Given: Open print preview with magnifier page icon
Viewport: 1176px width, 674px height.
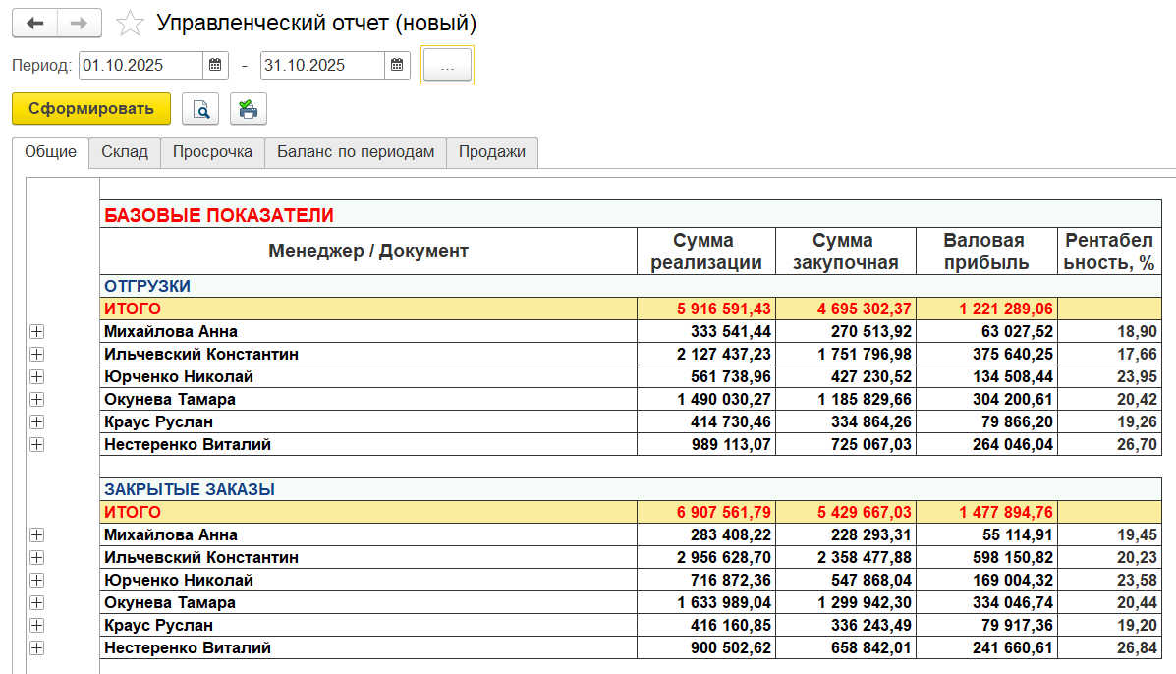Looking at the screenshot, I should (x=200, y=109).
